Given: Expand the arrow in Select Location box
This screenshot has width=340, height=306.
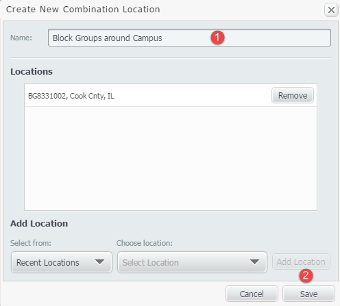Looking at the screenshot, I should [254, 262].
